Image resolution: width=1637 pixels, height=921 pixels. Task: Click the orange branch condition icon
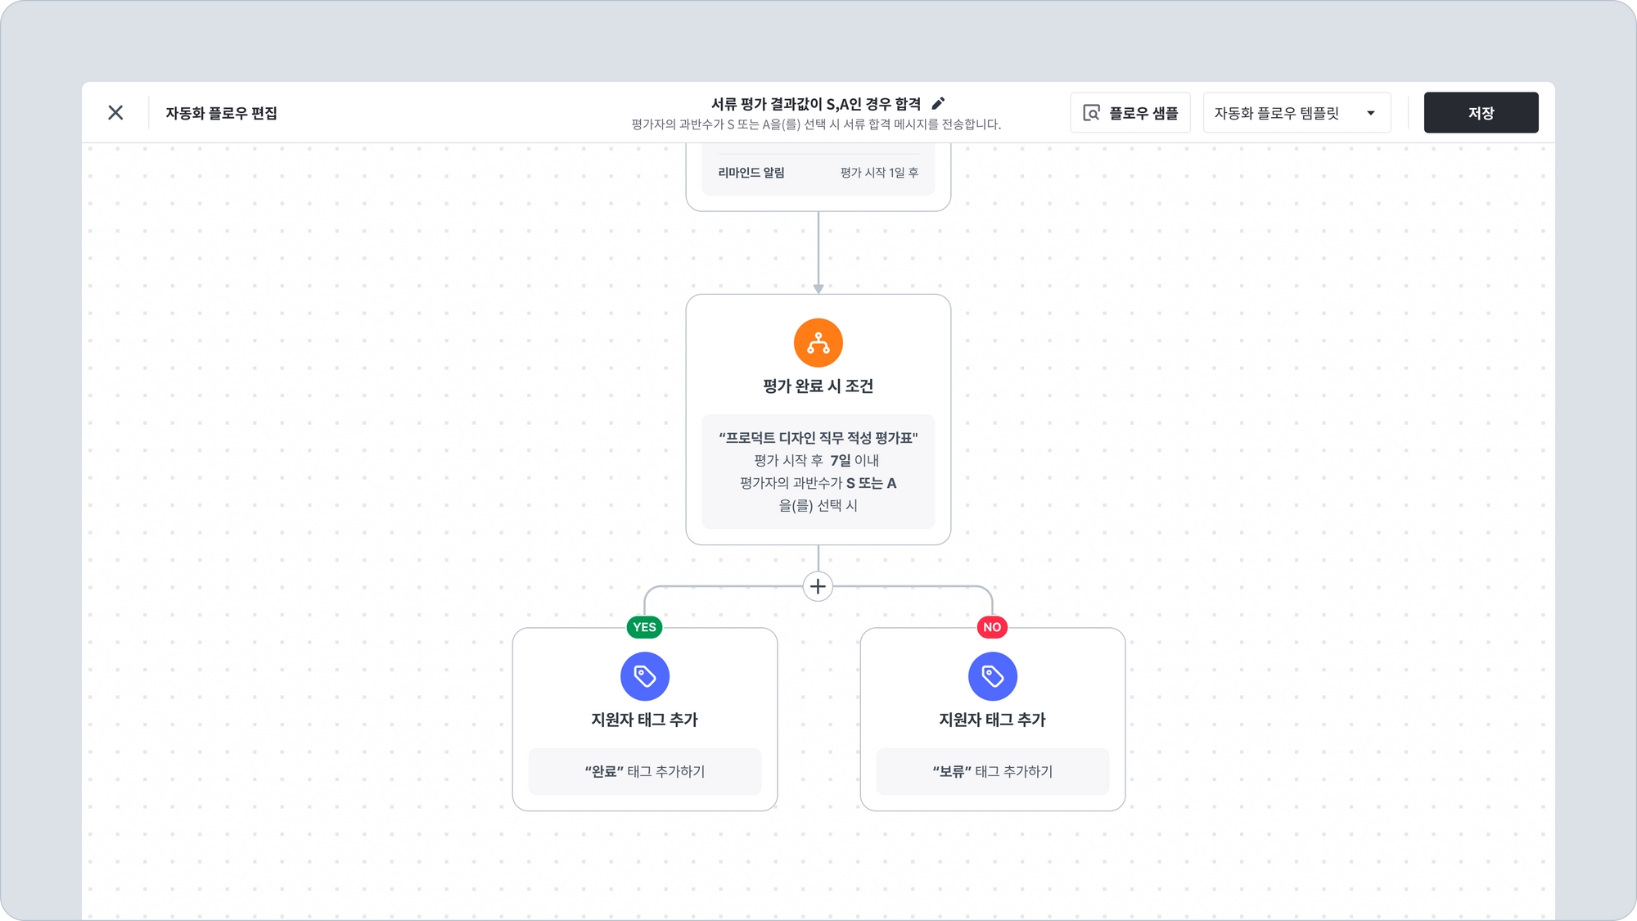coord(818,343)
